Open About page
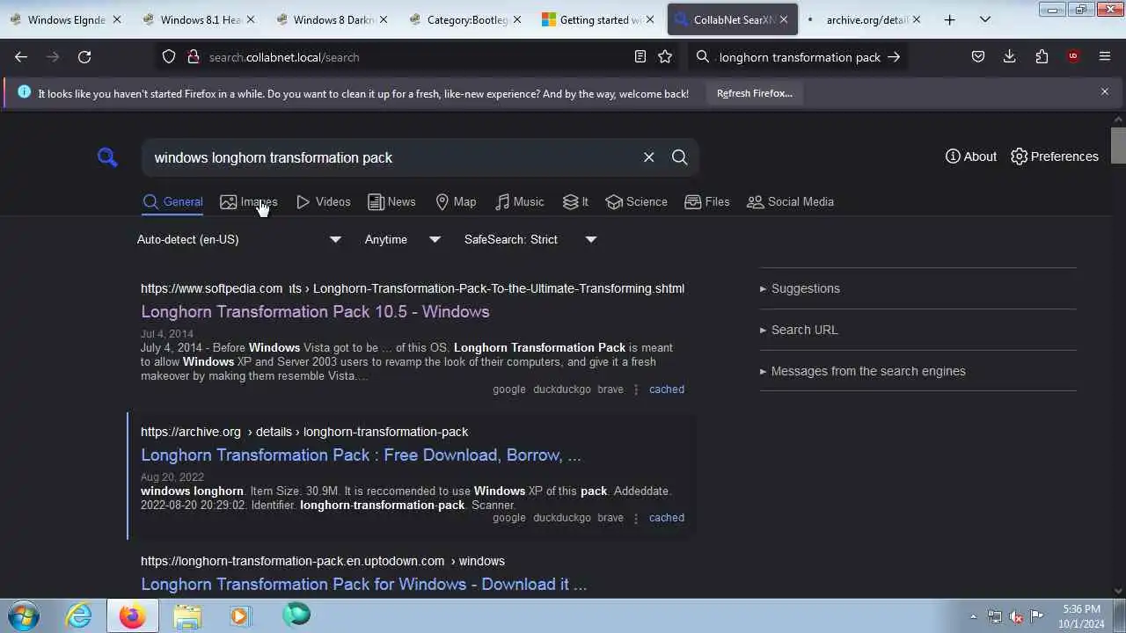 point(971,156)
